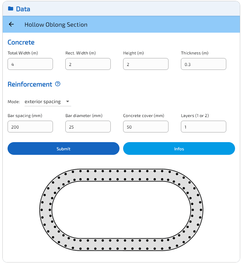The width and height of the screenshot is (242, 264).
Task: Open the Reinforcement help question-mark icon
Action: [x=57, y=84]
